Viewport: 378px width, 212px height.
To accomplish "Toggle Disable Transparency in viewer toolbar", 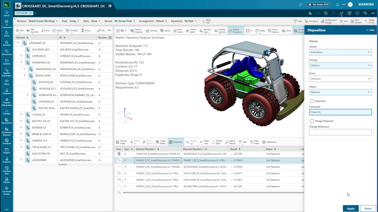I will coord(236,31).
